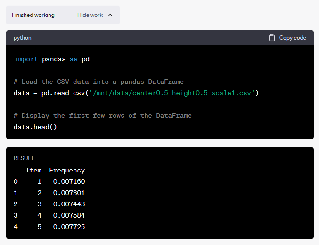Click the frequency value 0.007725
The image size is (319, 245).
(69, 227)
